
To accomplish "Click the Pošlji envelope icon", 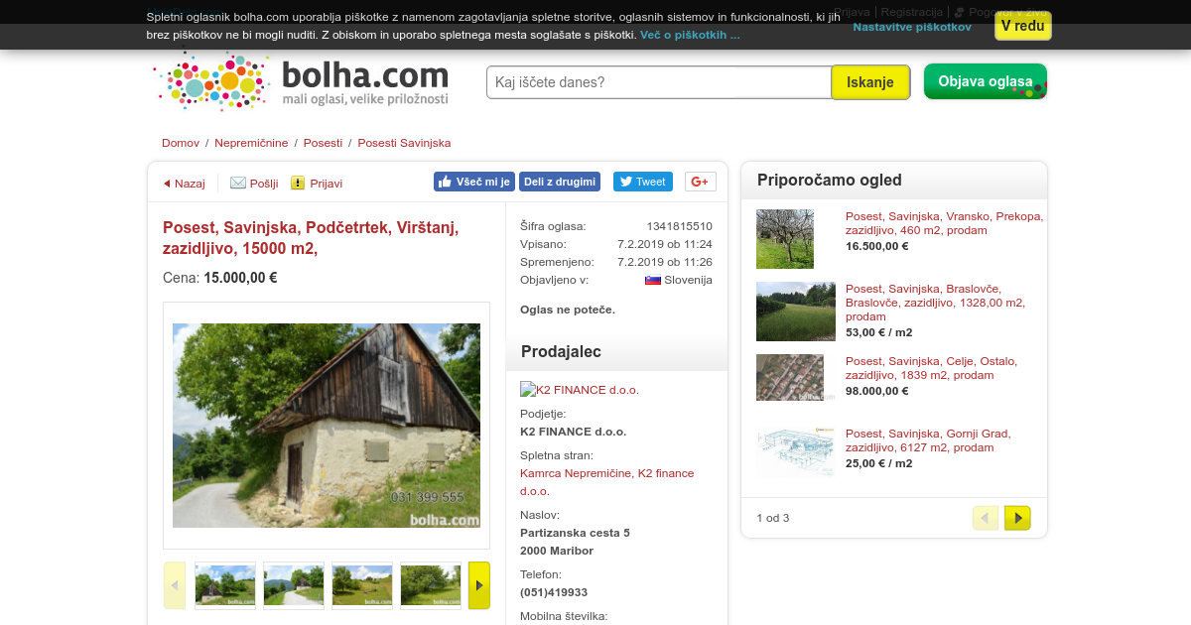I will point(238,183).
